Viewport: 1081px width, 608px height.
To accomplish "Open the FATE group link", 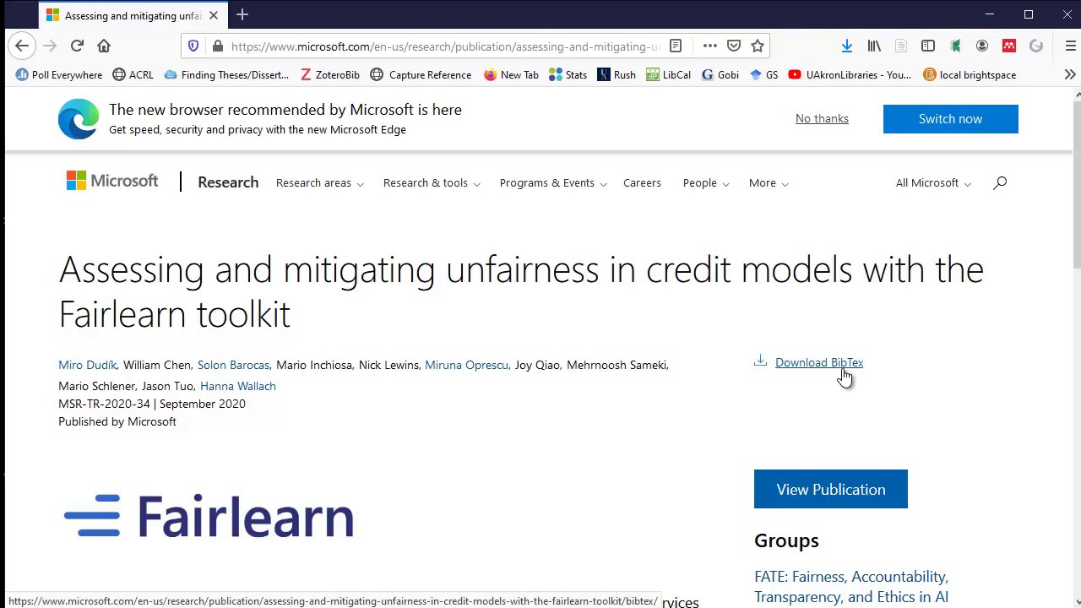I will tap(851, 587).
